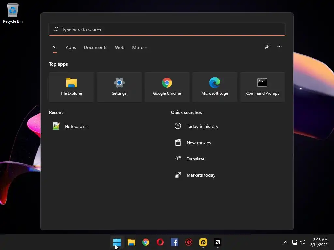Click the Today in history clock icon
This screenshot has width=334, height=250.
(178, 126)
